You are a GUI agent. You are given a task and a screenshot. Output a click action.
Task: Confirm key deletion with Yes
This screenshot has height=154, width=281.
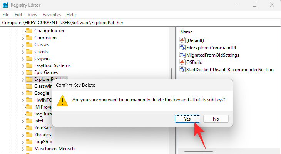point(187,119)
